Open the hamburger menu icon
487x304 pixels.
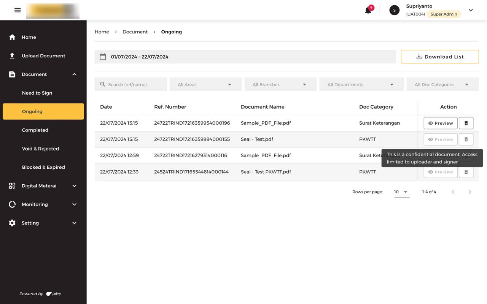point(18,10)
